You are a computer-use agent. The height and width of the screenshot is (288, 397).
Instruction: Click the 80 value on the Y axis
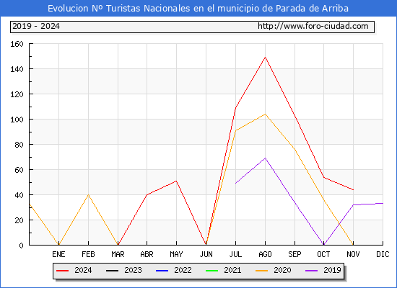[x=19, y=145]
